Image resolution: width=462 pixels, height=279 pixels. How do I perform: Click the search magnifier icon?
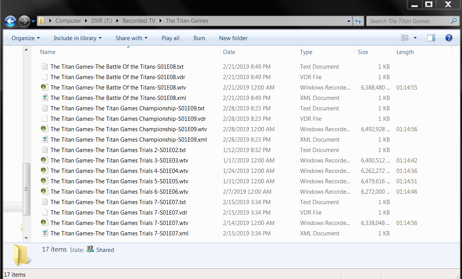coord(454,21)
